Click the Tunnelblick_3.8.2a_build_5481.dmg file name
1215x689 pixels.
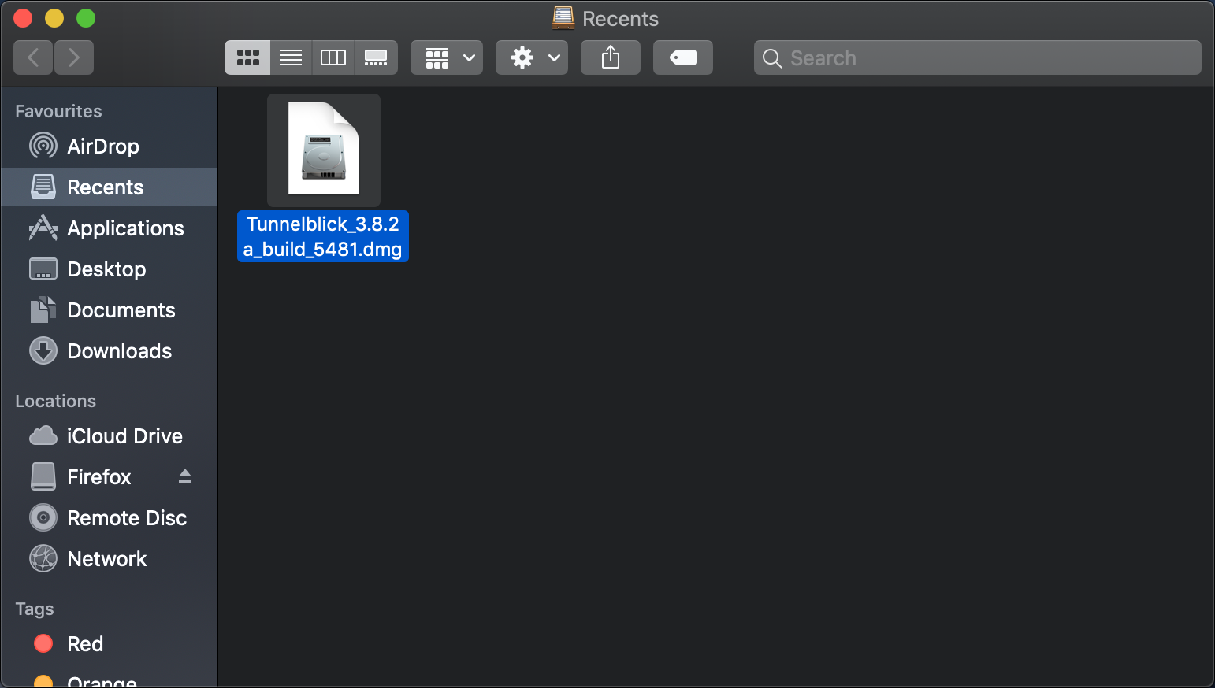tap(323, 236)
